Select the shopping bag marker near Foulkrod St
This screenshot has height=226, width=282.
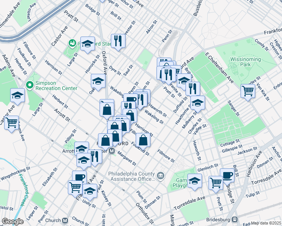click(143, 140)
